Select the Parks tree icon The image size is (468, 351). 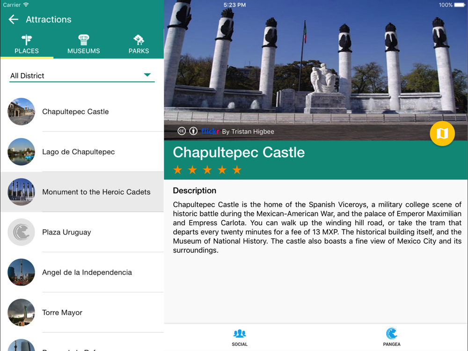point(139,40)
